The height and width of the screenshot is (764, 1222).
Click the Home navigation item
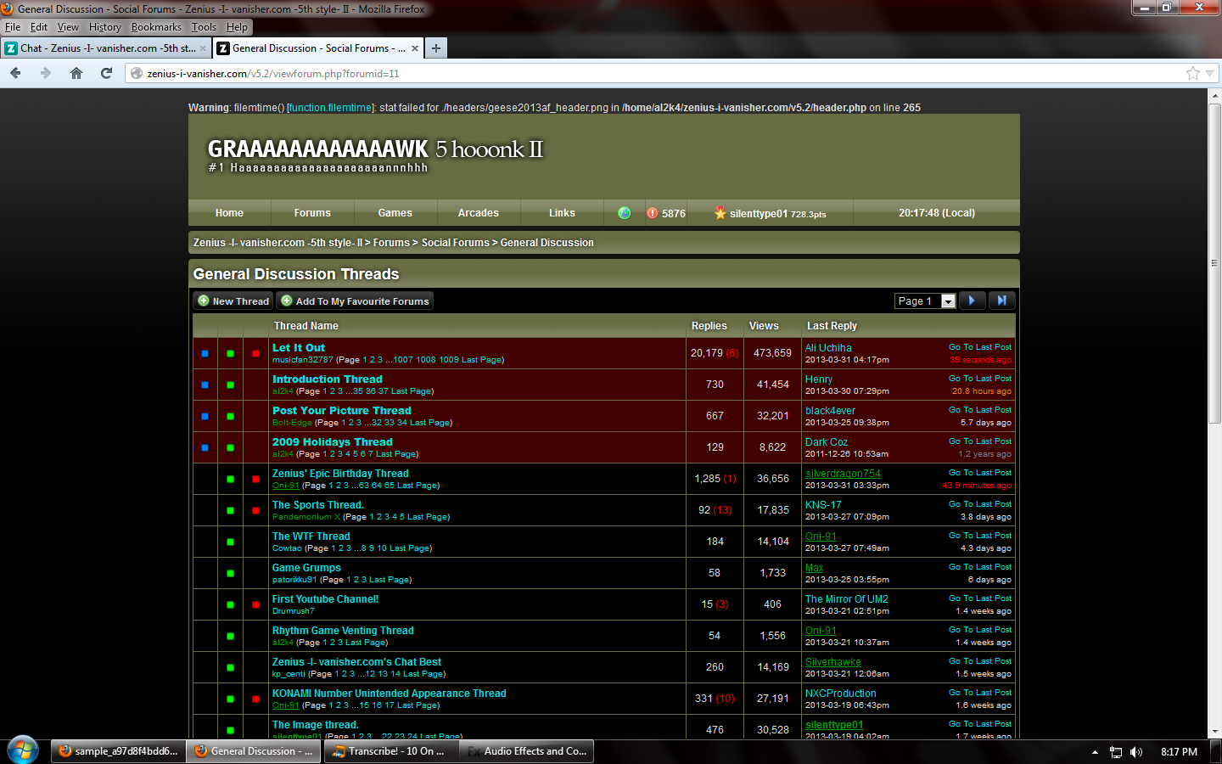(229, 213)
